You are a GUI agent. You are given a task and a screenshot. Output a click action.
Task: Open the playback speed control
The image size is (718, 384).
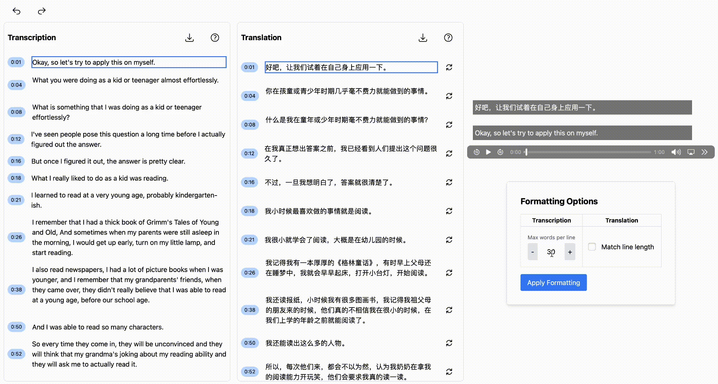pyautogui.click(x=704, y=152)
